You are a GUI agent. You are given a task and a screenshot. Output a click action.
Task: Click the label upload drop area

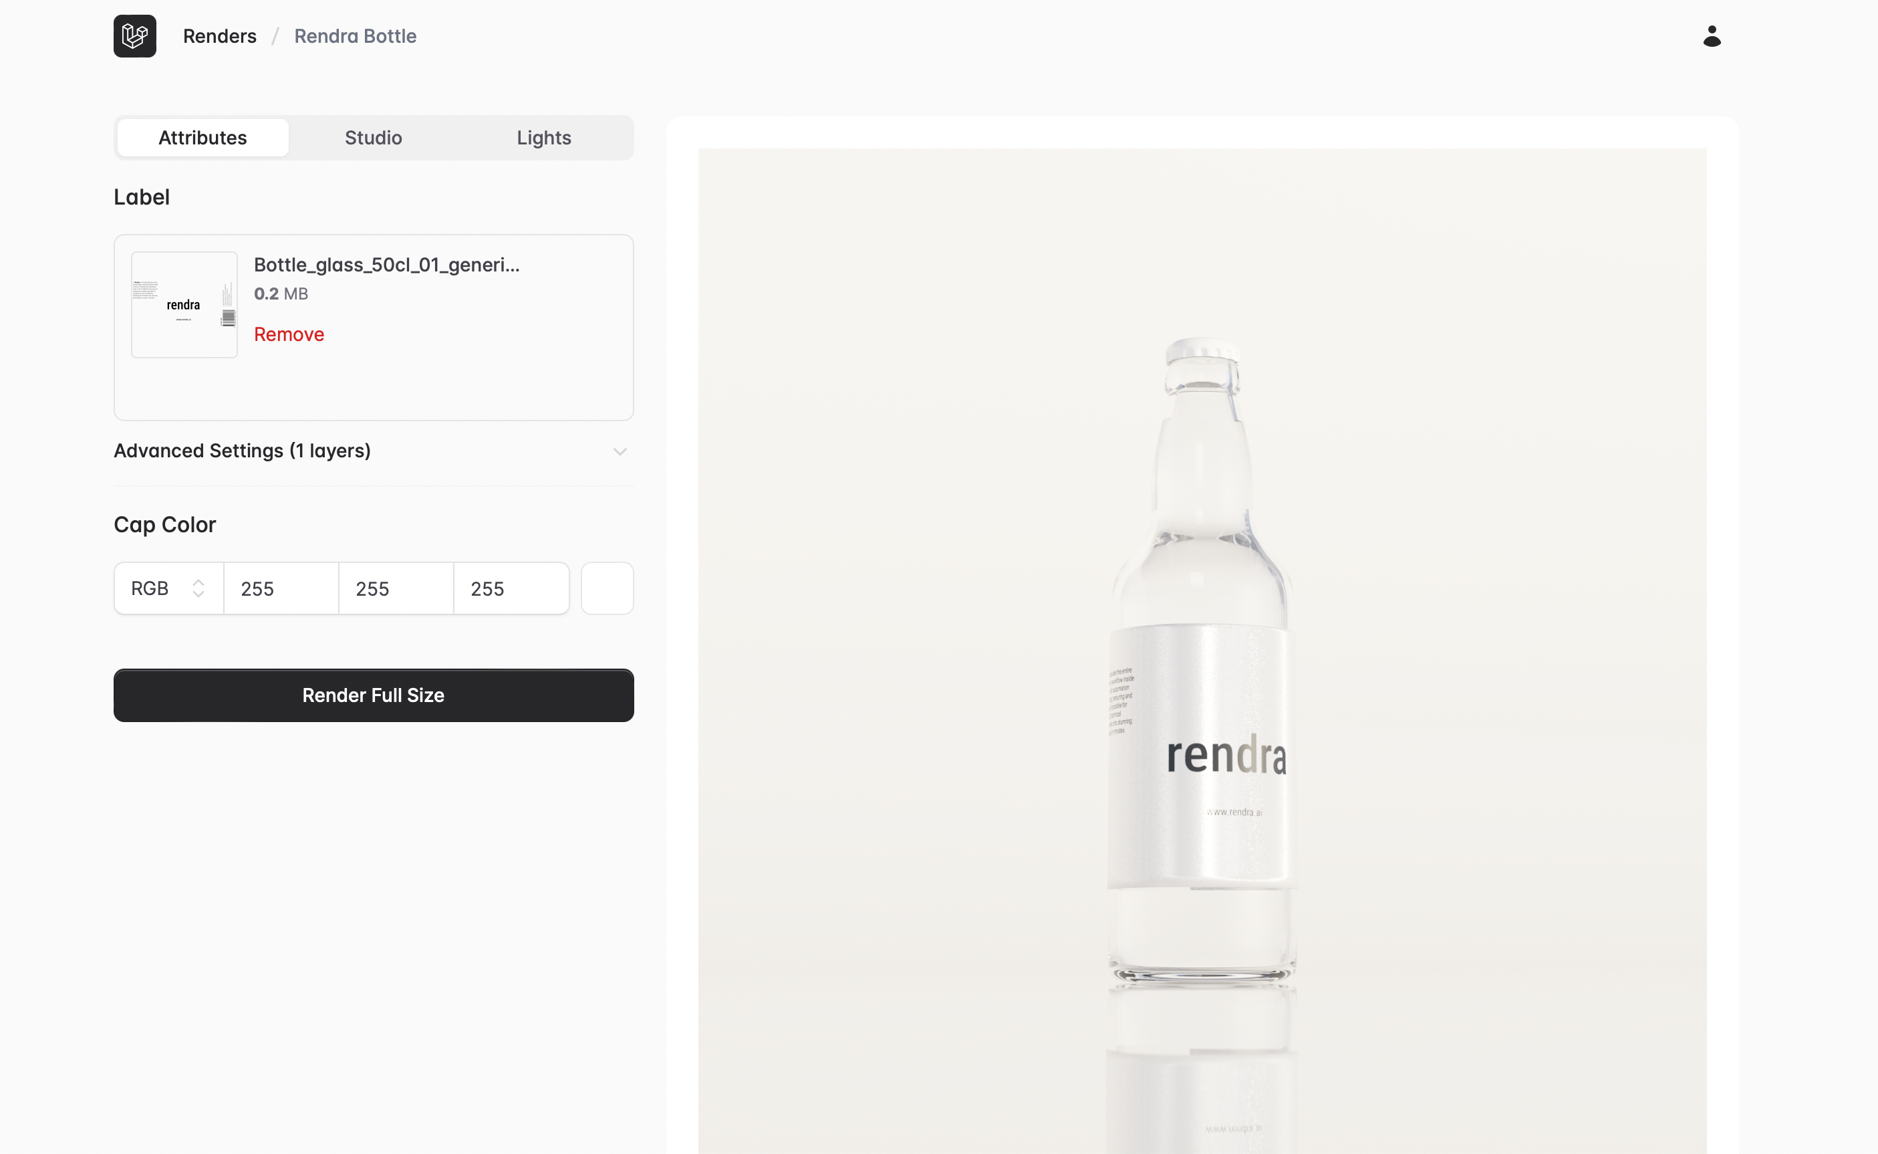click(x=458, y=389)
